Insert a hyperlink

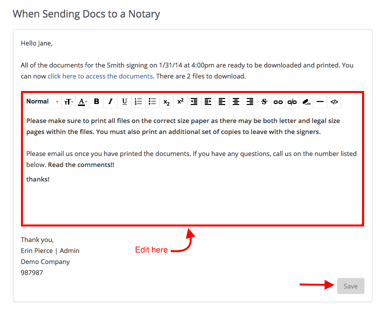[278, 101]
